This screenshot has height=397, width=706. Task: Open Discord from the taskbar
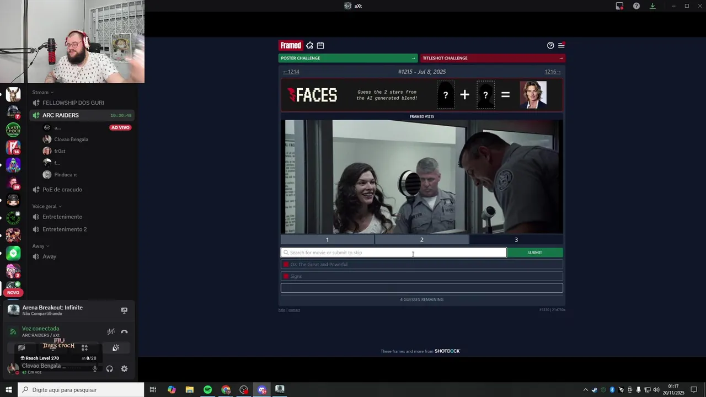[x=262, y=390]
